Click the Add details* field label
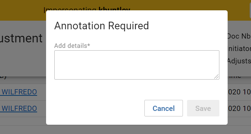Screen dimensions: 251x134 point(72,46)
